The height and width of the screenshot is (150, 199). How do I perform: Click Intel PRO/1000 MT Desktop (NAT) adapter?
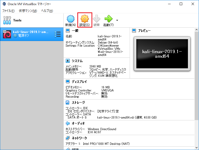pyautogui.click(x=106, y=144)
